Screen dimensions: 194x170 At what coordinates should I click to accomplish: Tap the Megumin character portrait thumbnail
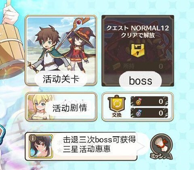point(41,146)
